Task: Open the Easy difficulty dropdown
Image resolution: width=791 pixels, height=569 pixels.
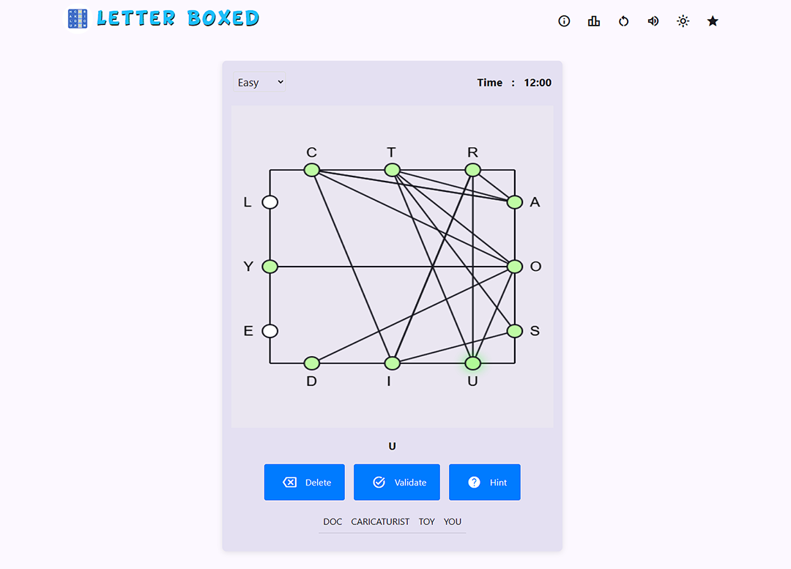Action: coord(259,82)
